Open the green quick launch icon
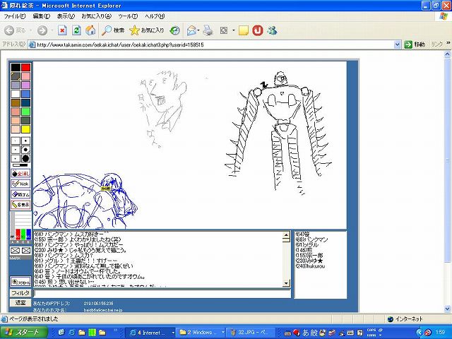 pos(92,333)
